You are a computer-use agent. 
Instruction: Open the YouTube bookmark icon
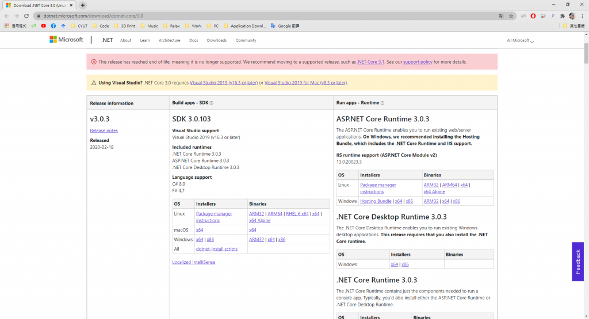tap(44, 26)
